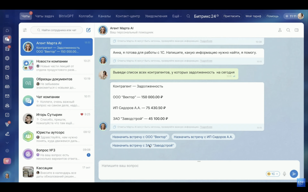The width and height of the screenshot is (308, 192).
Task: Search within the Агент Марта AI chat
Action: [288, 30]
